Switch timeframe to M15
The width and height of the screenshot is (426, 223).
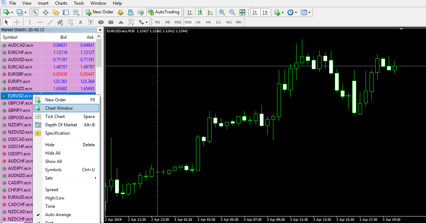tap(178, 22)
